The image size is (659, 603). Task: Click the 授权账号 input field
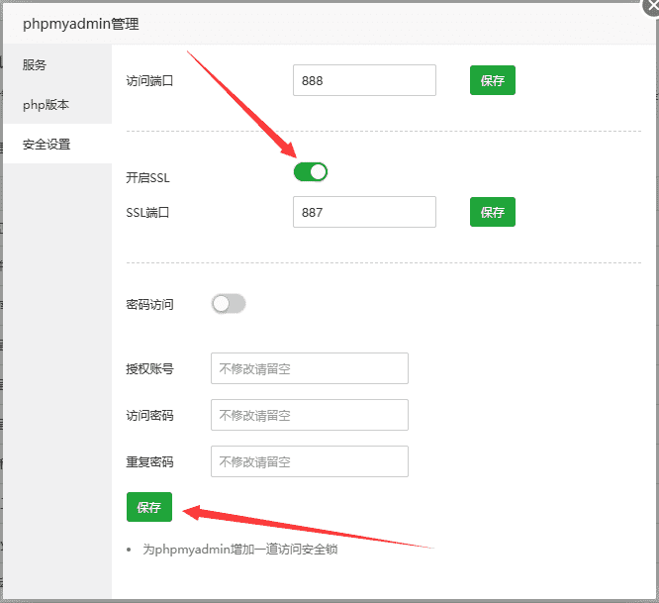click(310, 368)
